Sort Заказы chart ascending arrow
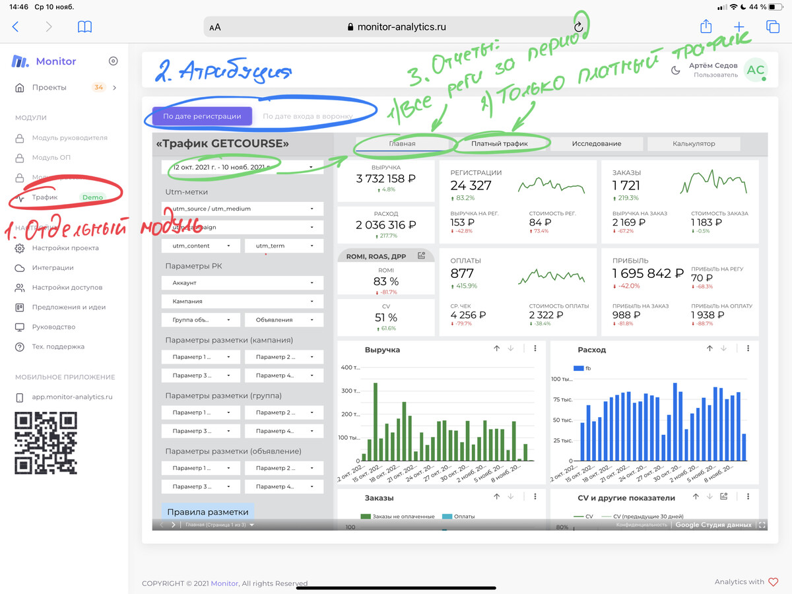Screen dimensions: 792x594 (497, 497)
